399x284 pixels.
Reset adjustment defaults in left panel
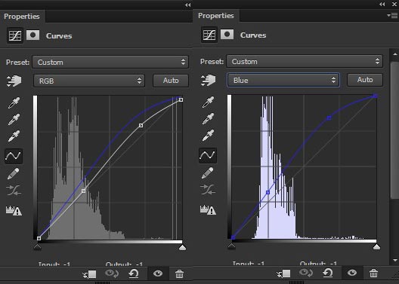[134, 273]
